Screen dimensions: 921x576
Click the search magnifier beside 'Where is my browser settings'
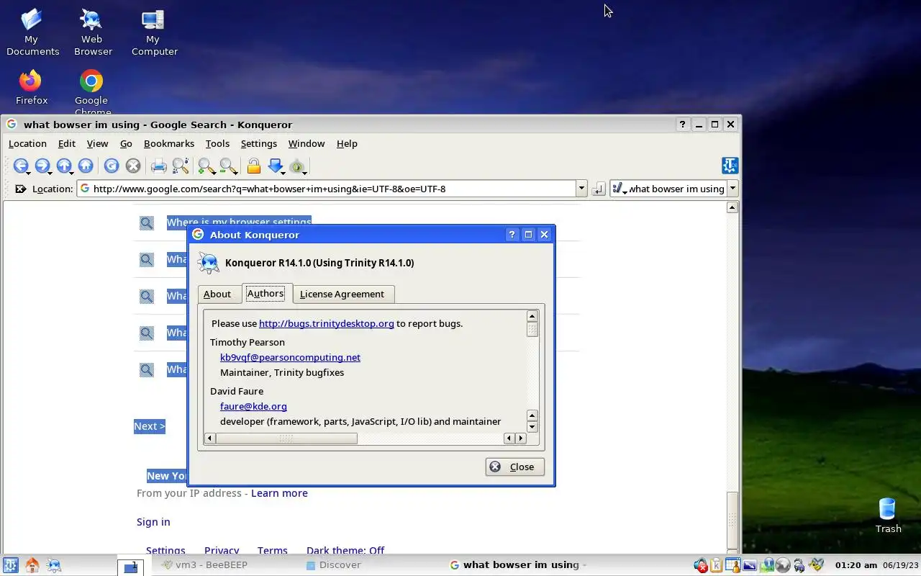(x=147, y=222)
